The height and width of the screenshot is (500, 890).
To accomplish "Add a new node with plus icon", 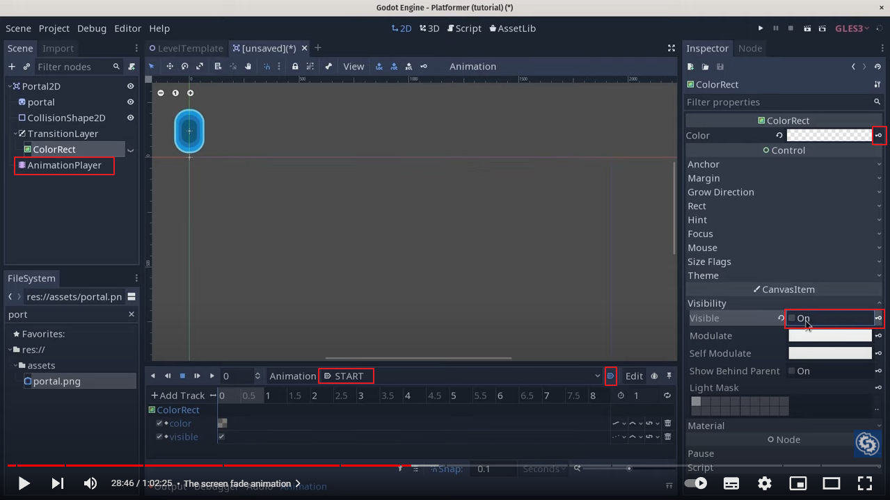I will click(x=12, y=67).
